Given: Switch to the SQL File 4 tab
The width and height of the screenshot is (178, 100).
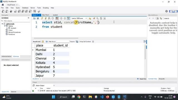Looking at the screenshot, I should [46, 15].
